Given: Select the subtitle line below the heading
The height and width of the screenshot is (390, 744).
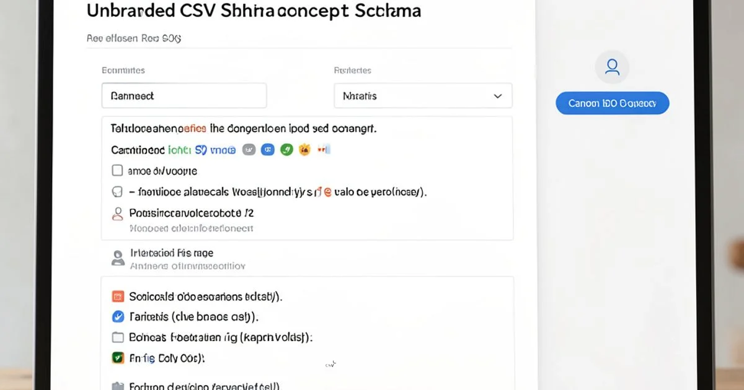Looking at the screenshot, I should click(x=134, y=38).
